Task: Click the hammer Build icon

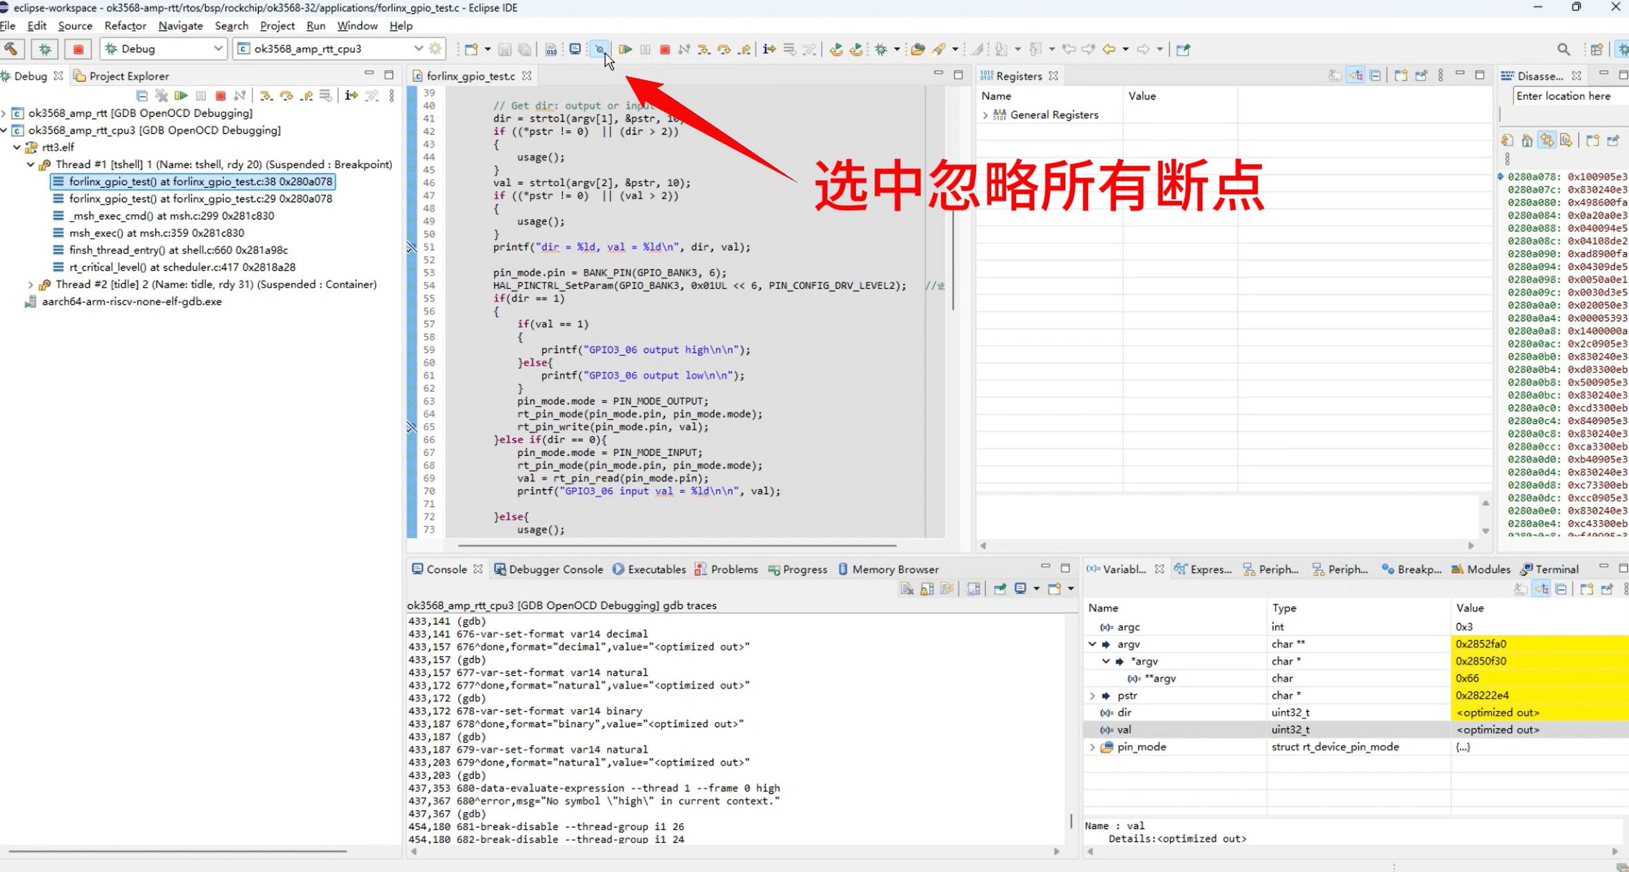Action: 12,49
